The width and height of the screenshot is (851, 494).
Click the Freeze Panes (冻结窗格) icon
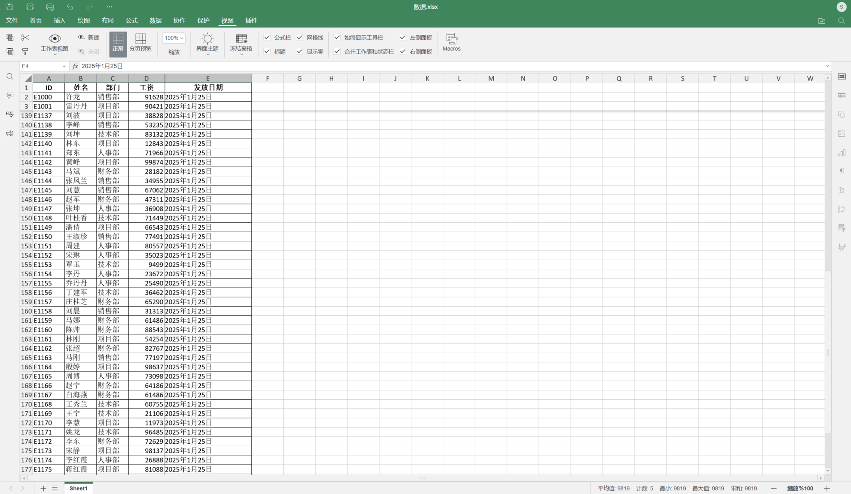[x=241, y=39]
